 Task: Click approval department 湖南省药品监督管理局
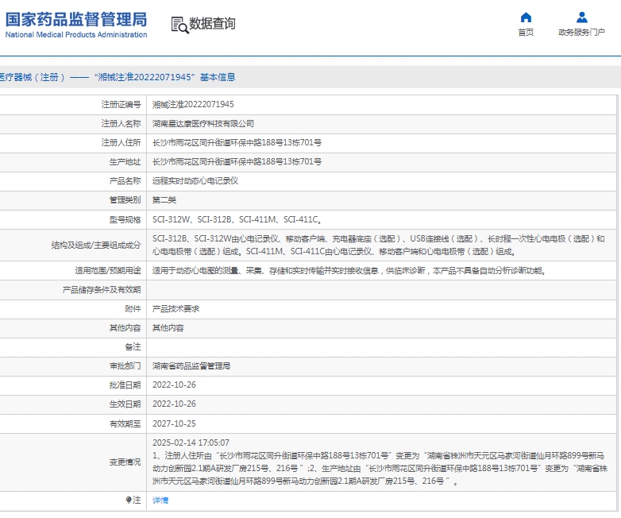click(191, 365)
